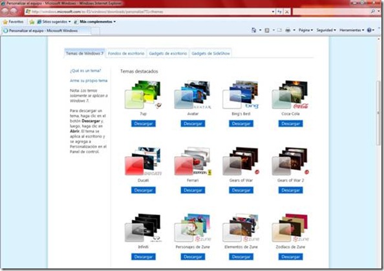Click the vertical scrollbar thumb
The image size is (384, 271).
pyautogui.click(x=378, y=113)
